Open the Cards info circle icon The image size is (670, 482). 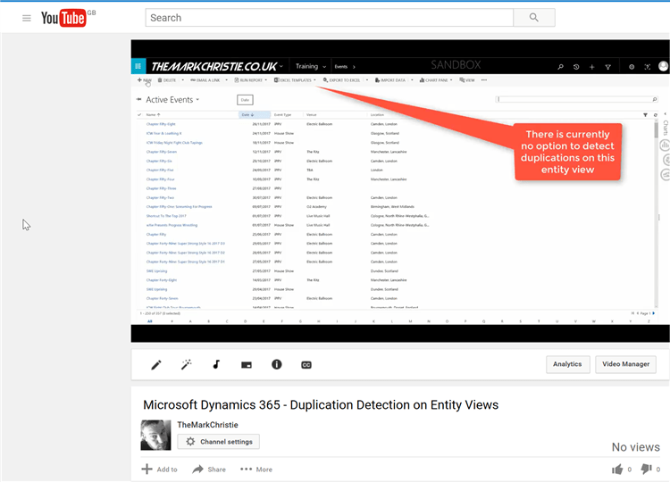[x=276, y=364]
